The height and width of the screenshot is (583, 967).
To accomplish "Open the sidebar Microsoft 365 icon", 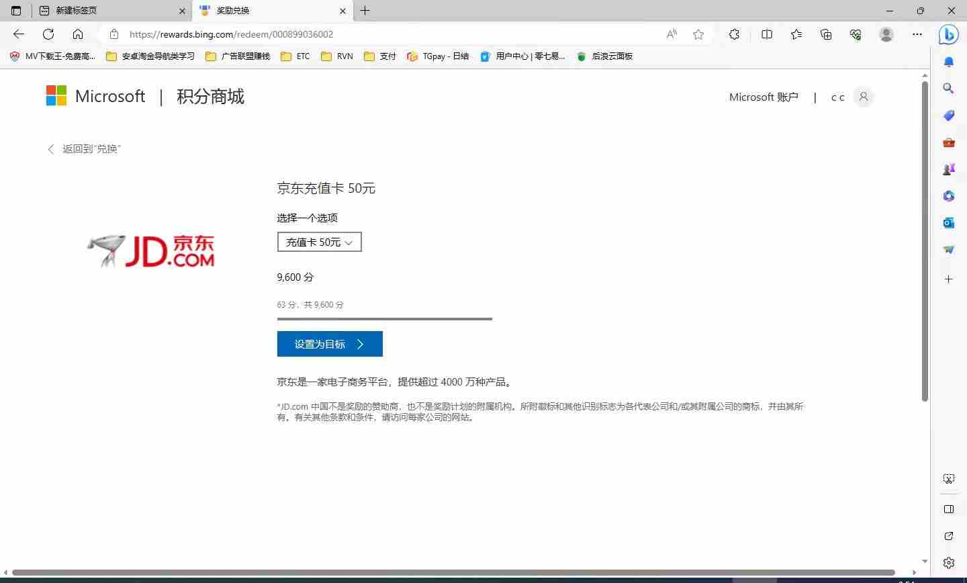I will [949, 196].
